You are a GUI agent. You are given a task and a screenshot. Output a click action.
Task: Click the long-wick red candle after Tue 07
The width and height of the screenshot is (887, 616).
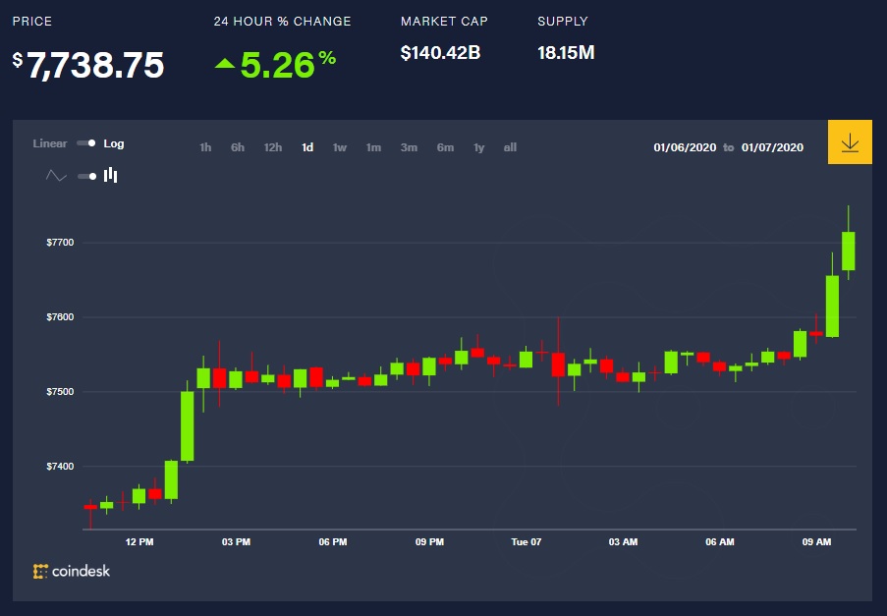[x=558, y=364]
